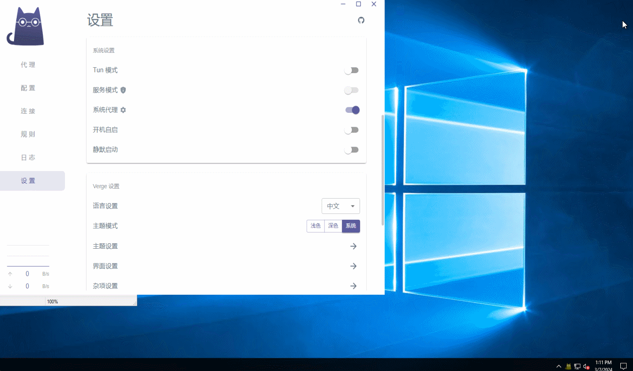633x371 pixels.
Task: Toggle the 静默启动 switch on
Action: 351,150
